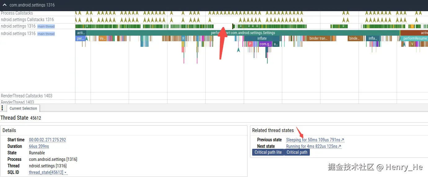Click the Process Callstacks track label

pyautogui.click(x=17, y=13)
